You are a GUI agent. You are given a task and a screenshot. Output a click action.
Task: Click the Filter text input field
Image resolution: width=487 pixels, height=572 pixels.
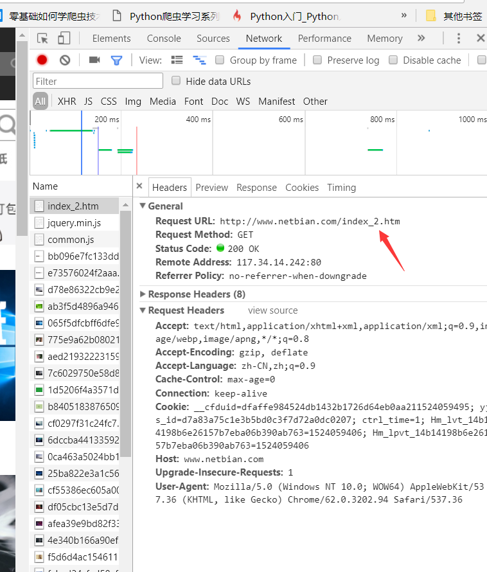98,81
